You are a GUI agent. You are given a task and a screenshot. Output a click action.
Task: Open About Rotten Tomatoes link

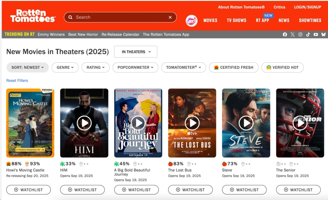(x=241, y=7)
